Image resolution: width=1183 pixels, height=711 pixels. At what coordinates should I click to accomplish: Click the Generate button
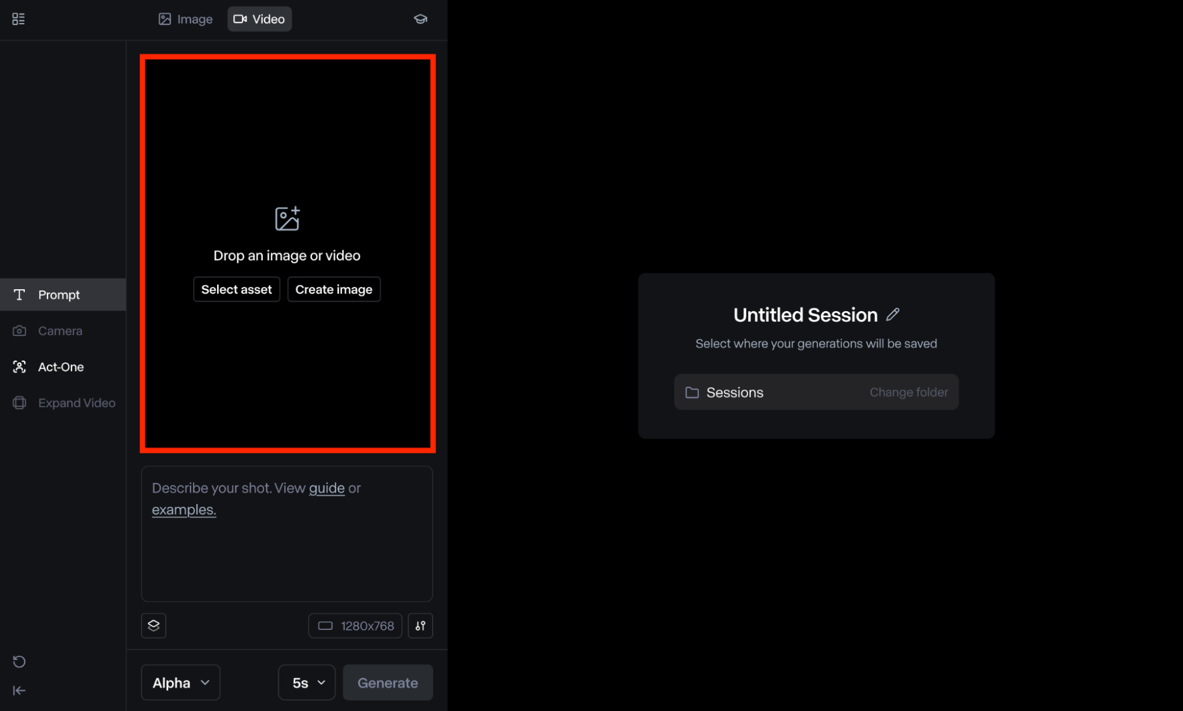pos(388,683)
